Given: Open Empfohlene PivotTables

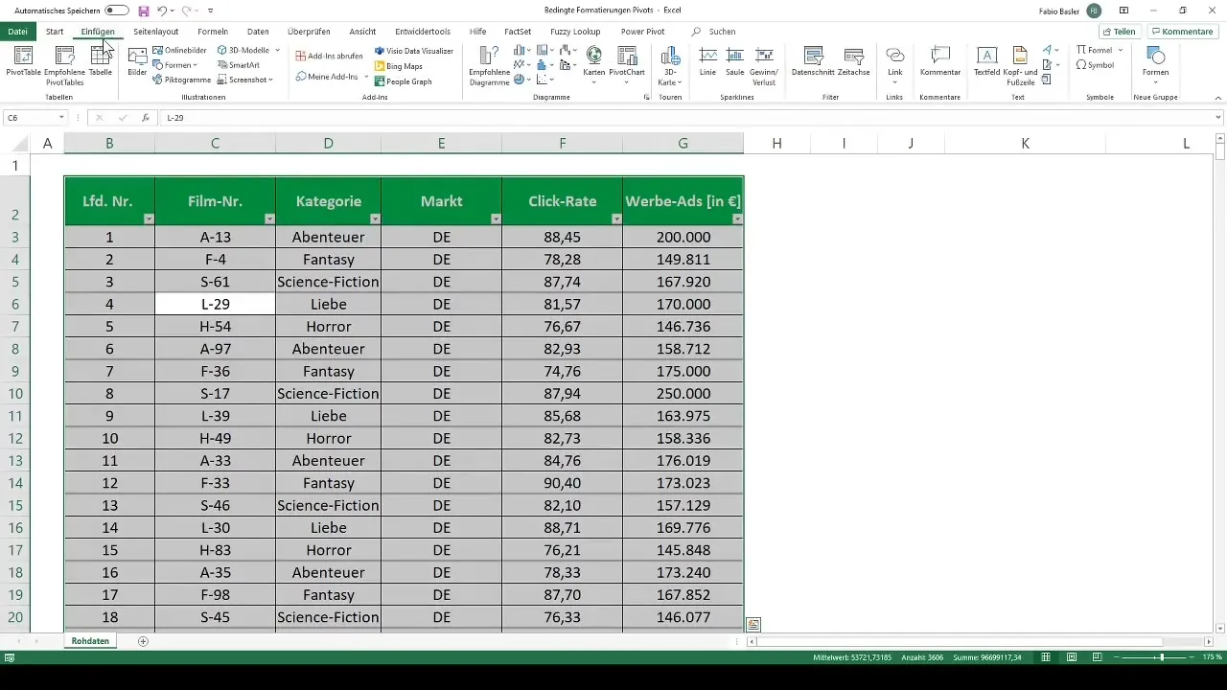Looking at the screenshot, I should coord(65,64).
